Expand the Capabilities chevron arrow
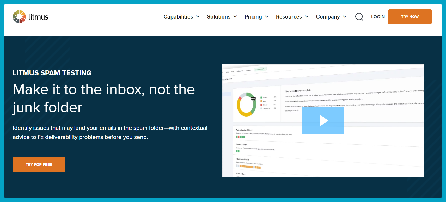The height and width of the screenshot is (202, 446). point(198,17)
